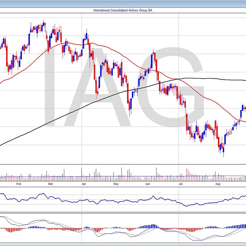246x246 pixels.
Task: Click the highest candlestick in late February
Action: (44, 25)
